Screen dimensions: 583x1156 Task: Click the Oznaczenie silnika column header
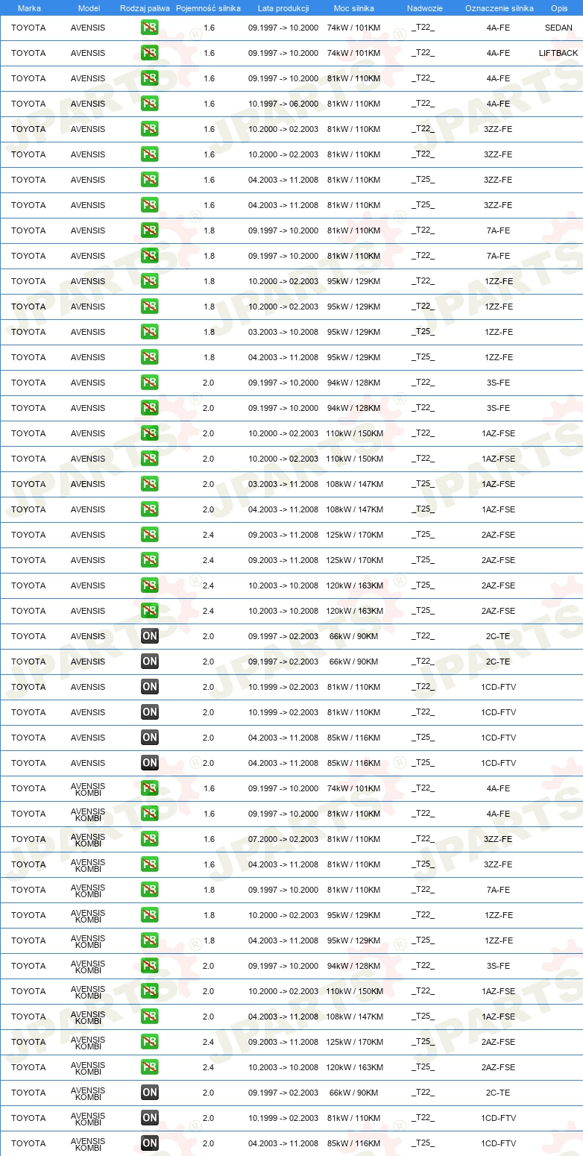coord(499,8)
